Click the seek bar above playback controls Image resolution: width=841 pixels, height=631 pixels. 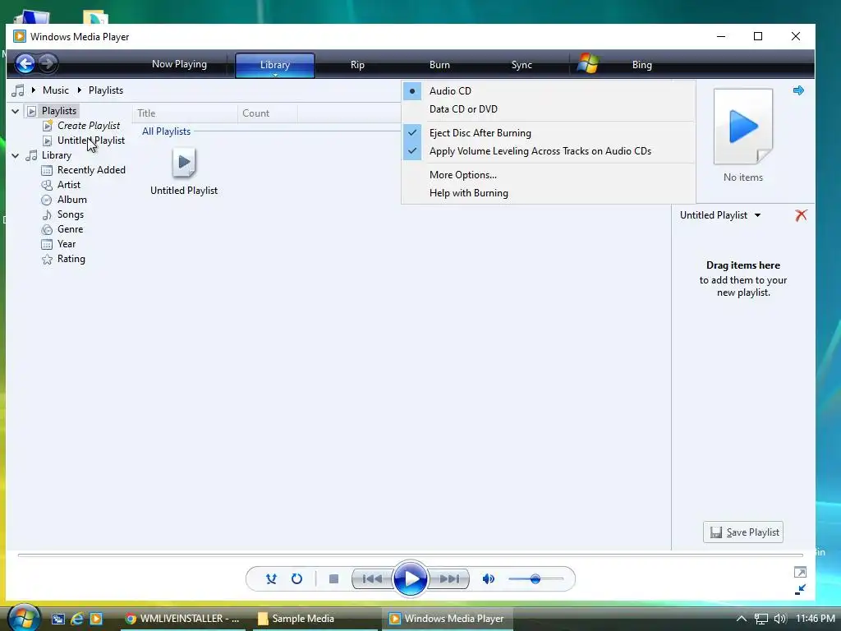tap(411, 555)
